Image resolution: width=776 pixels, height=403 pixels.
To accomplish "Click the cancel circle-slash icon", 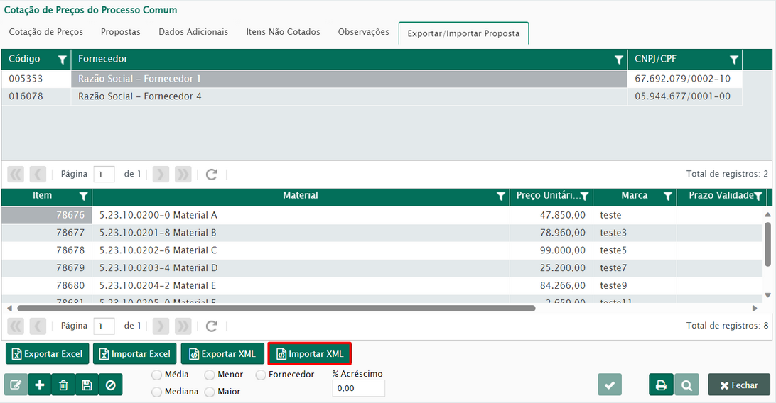I will click(x=110, y=385).
